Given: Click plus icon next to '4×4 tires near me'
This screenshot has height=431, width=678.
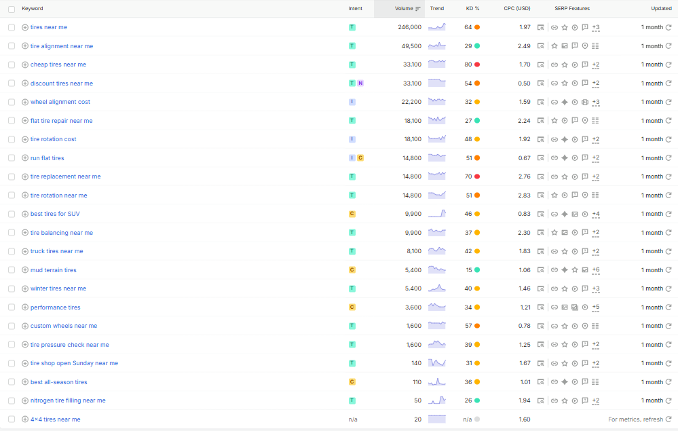Looking at the screenshot, I should (x=25, y=419).
